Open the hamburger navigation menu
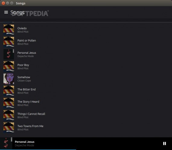Image resolution: width=172 pixels, height=150 pixels. point(6,12)
